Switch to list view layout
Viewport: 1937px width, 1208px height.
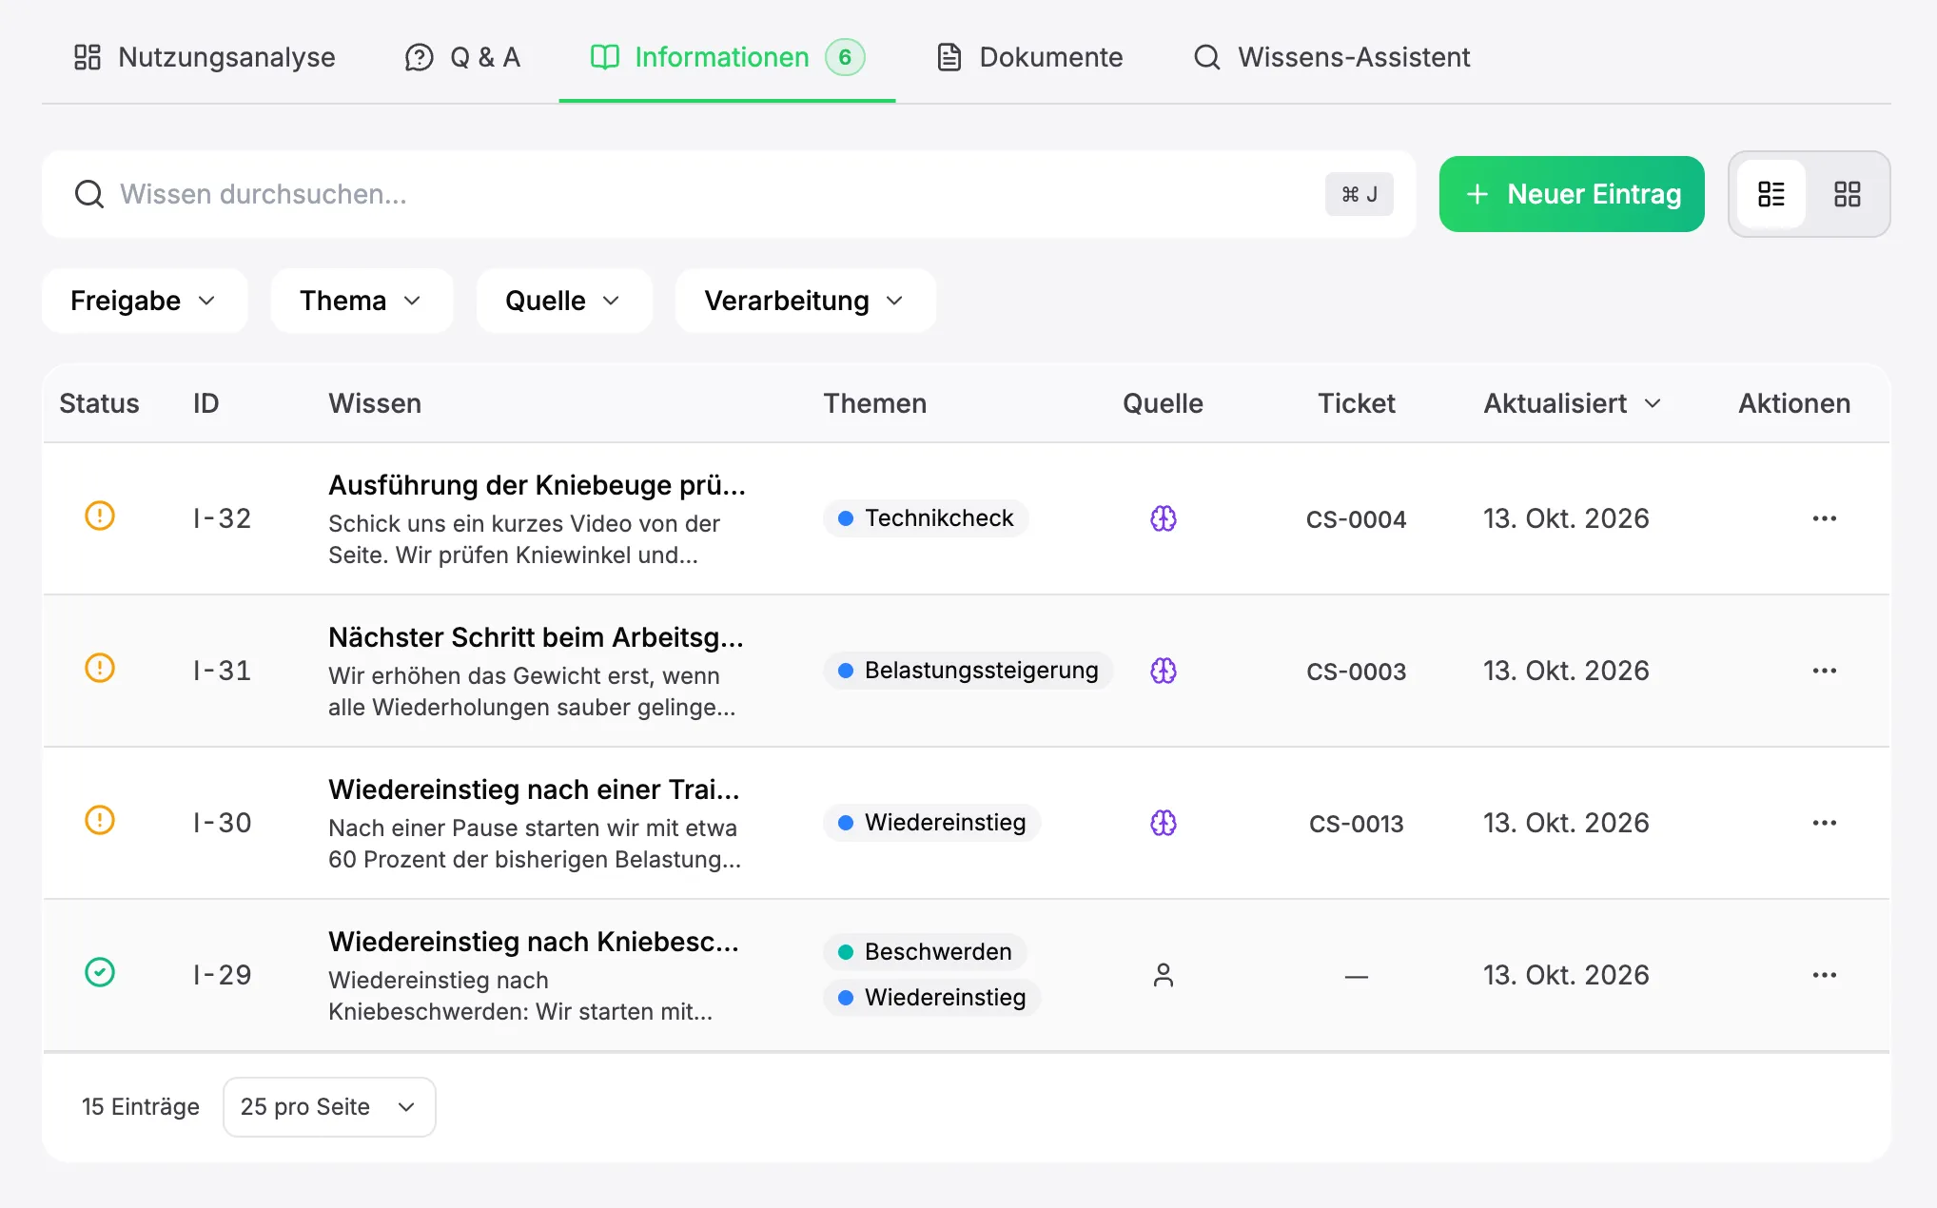(x=1771, y=194)
